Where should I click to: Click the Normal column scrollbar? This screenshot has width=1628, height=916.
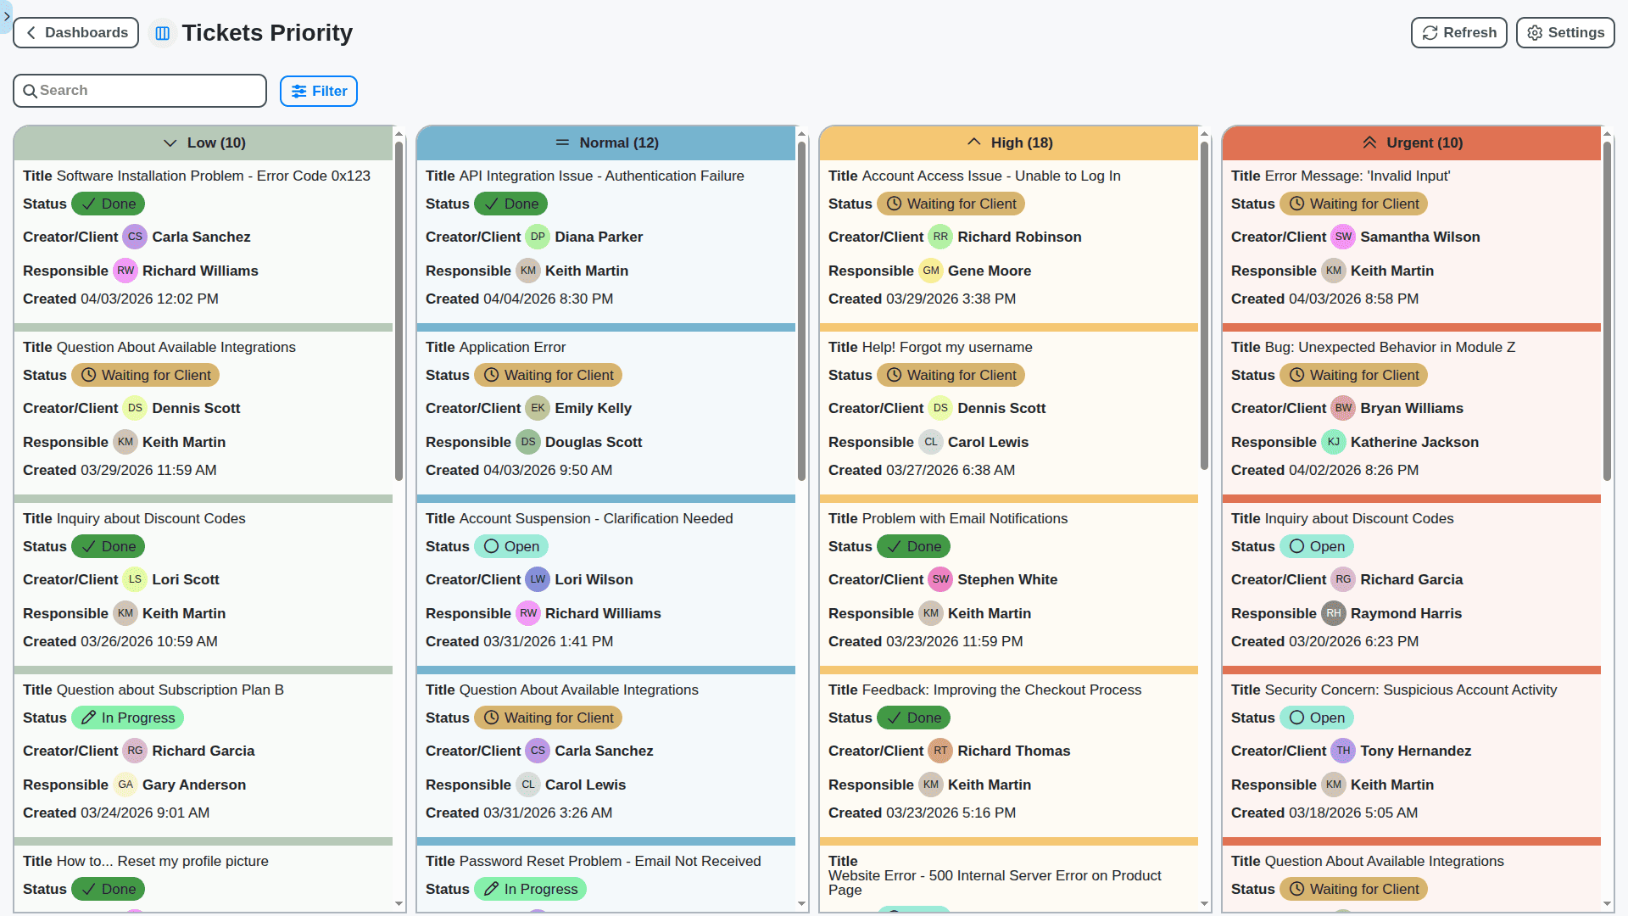click(x=802, y=310)
